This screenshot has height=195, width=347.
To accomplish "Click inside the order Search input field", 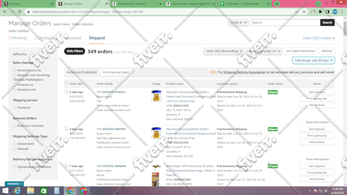I will (x=285, y=22).
